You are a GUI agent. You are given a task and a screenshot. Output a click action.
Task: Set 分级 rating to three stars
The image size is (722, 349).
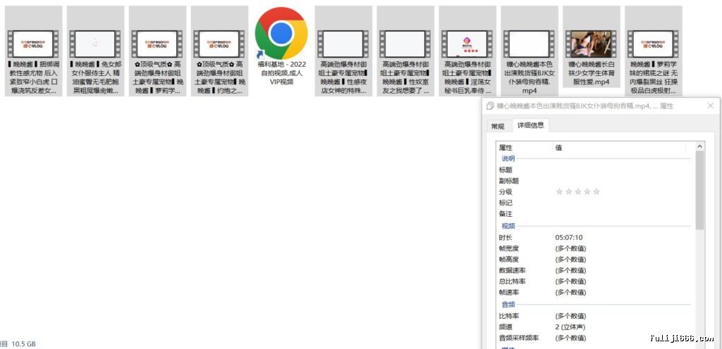(x=578, y=191)
